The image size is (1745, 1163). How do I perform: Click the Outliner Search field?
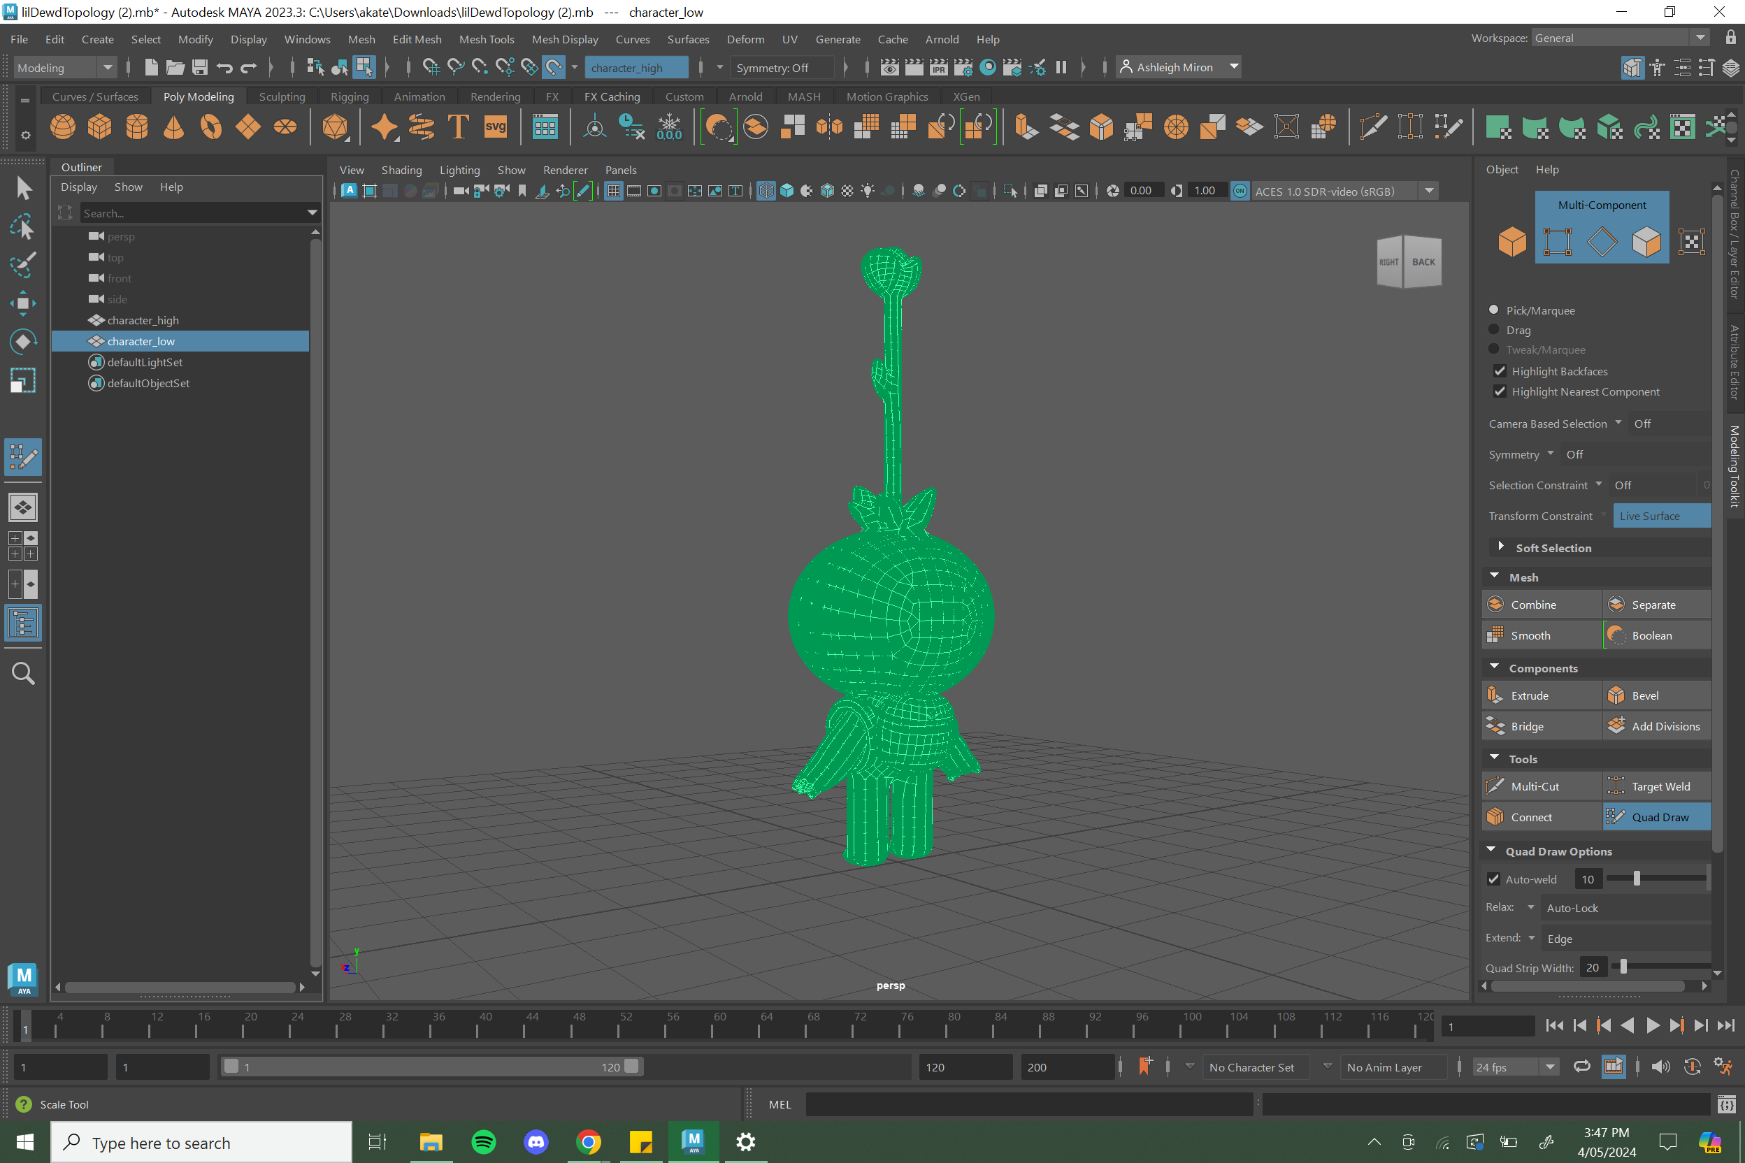click(x=199, y=213)
